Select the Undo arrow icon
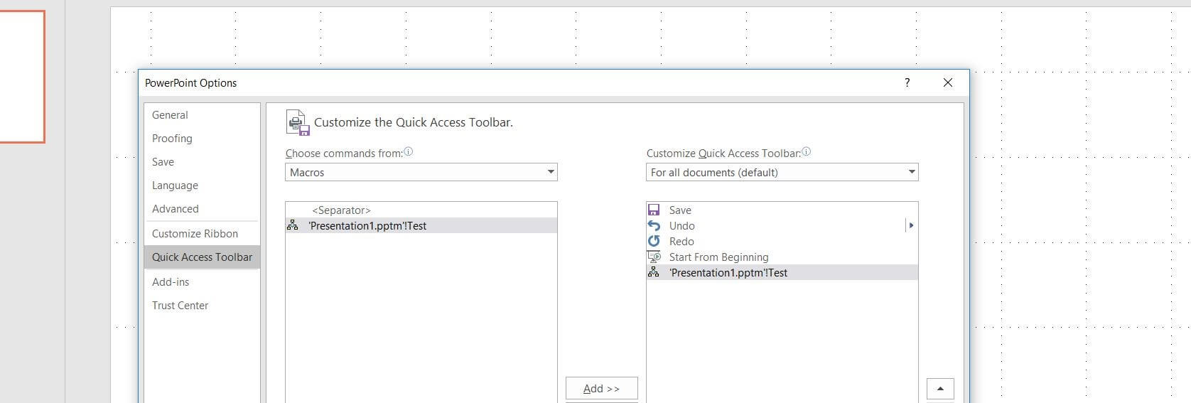The image size is (1191, 403). point(654,225)
